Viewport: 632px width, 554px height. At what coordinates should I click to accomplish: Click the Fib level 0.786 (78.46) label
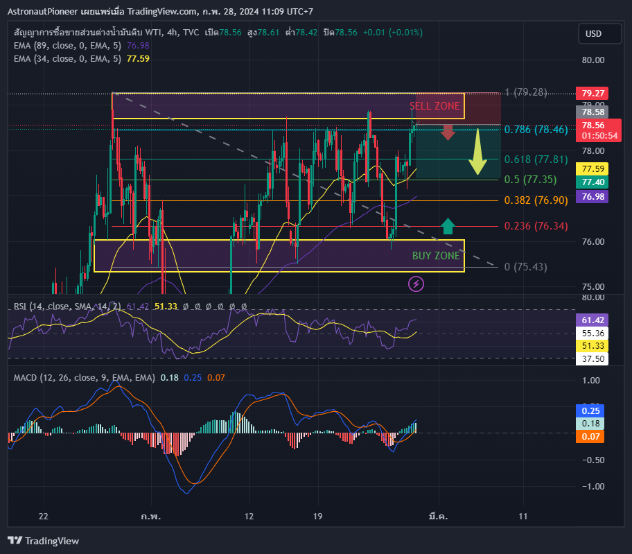tap(536, 130)
